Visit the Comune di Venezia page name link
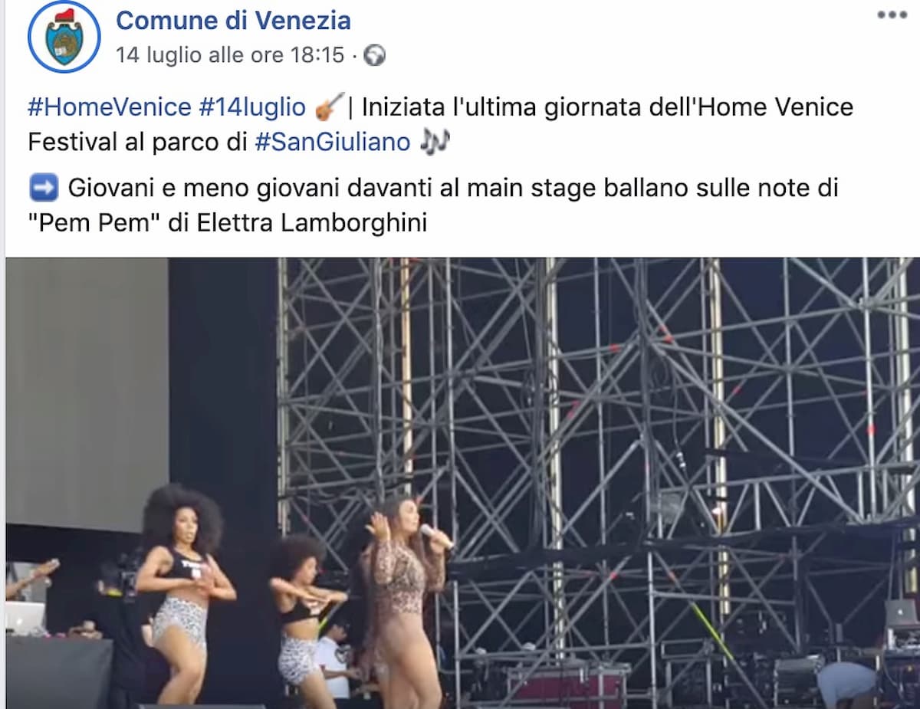Viewport: 920px width, 709px height. point(233,20)
